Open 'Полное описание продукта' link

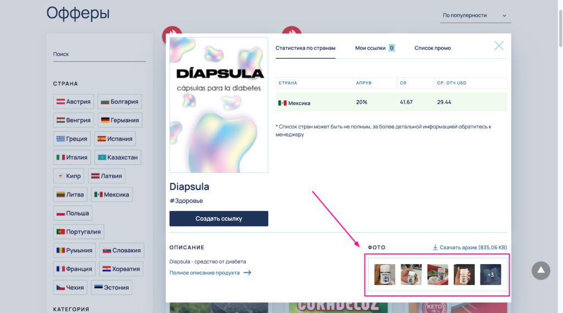click(205, 272)
